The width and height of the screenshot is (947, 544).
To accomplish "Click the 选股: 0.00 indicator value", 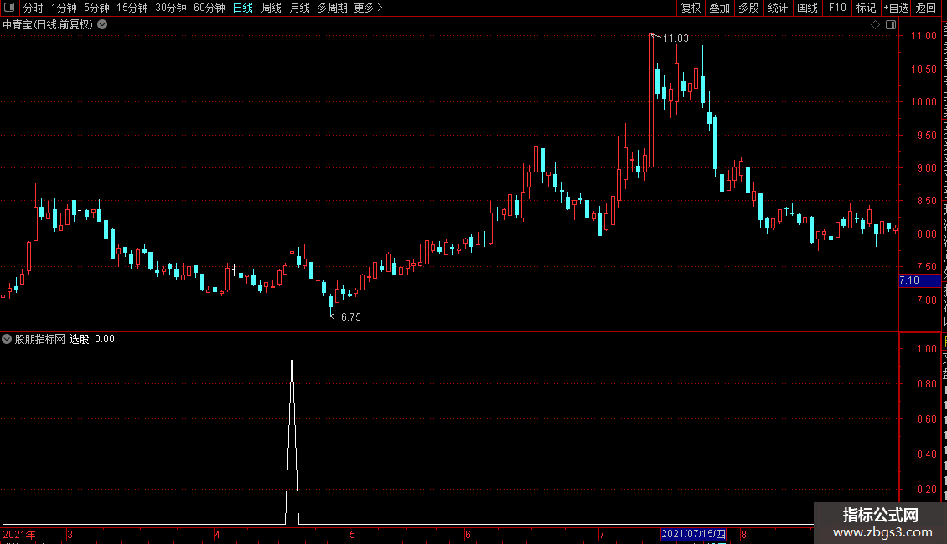I will (x=92, y=339).
